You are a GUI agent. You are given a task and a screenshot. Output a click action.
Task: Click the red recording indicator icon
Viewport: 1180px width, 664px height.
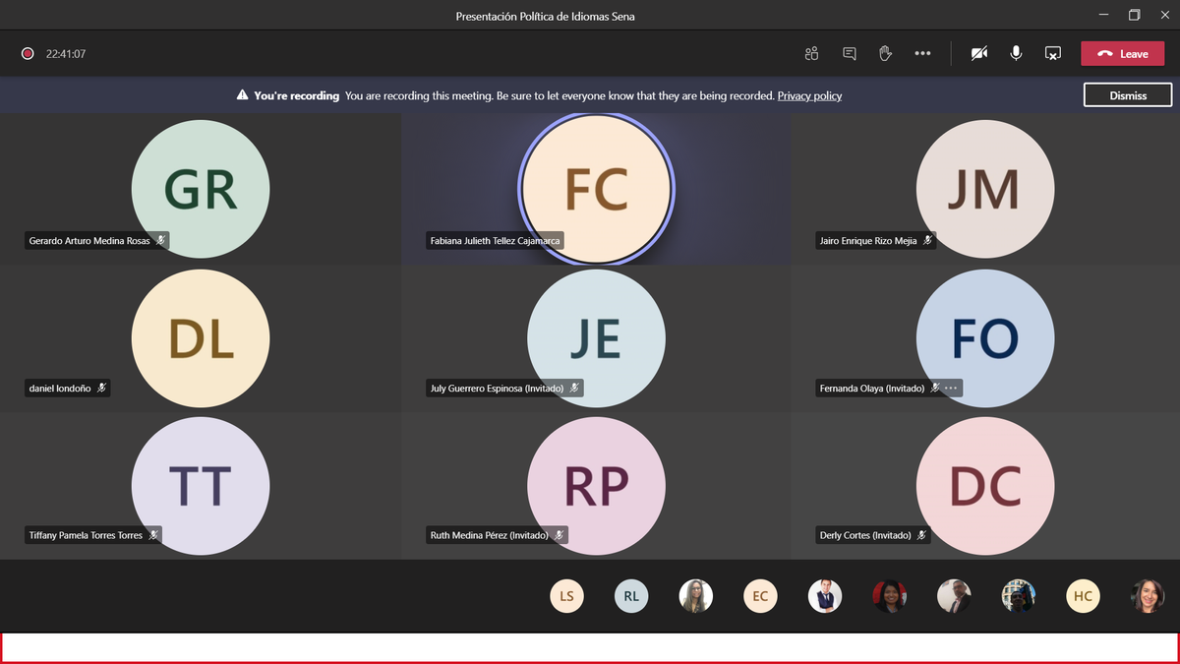pyautogui.click(x=28, y=54)
